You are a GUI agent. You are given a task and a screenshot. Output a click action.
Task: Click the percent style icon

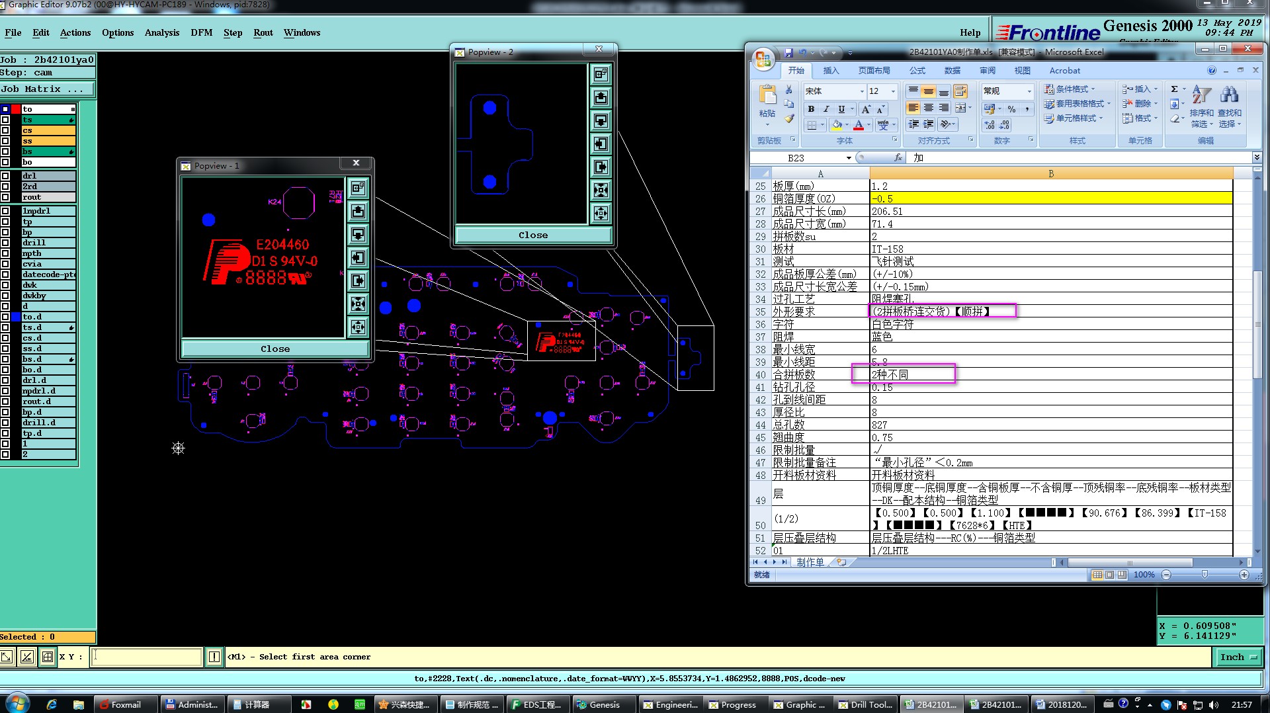(1011, 109)
